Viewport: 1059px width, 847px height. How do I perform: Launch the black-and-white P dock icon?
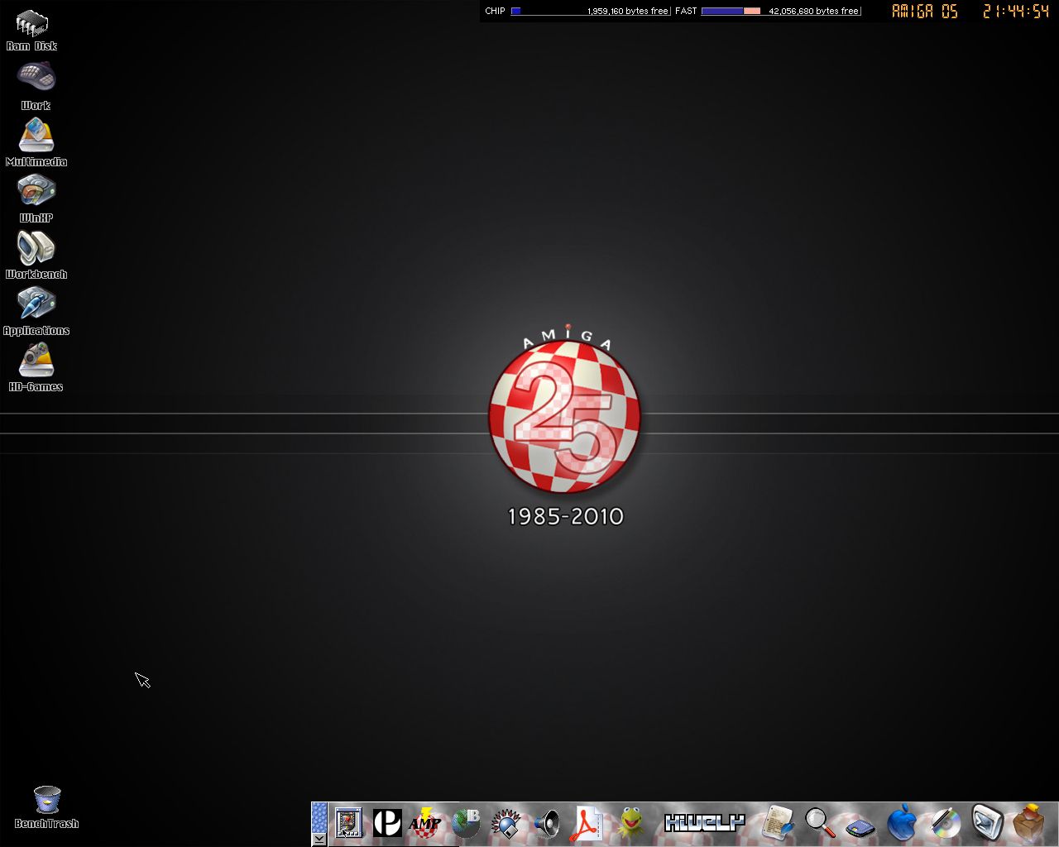pos(386,823)
